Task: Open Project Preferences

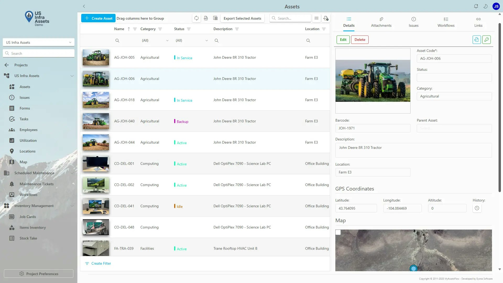Action: (x=39, y=274)
